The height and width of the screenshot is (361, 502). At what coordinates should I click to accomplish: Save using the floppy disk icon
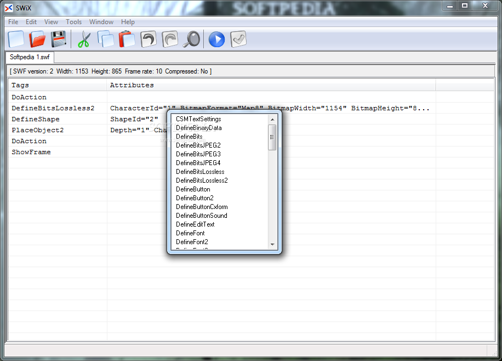coord(58,39)
